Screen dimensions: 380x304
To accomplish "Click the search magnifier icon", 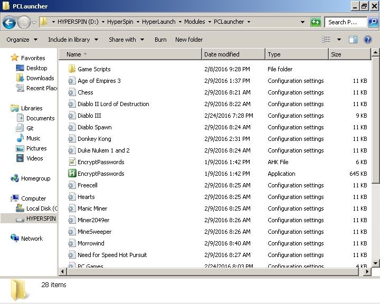I will point(373,22).
